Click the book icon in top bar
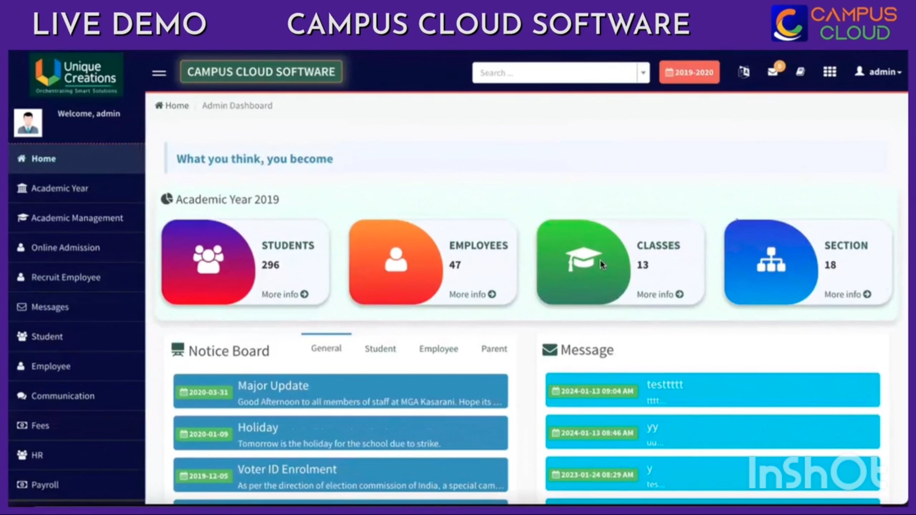 (x=800, y=72)
